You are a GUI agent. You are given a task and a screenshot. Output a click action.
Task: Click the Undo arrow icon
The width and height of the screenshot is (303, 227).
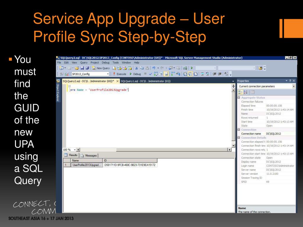click(x=154, y=68)
